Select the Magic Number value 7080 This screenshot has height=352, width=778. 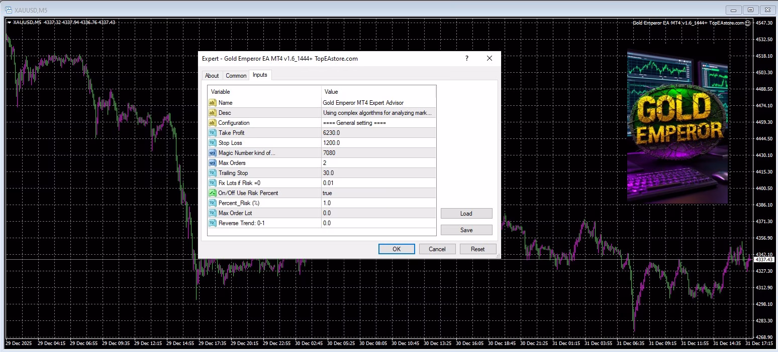pyautogui.click(x=378, y=153)
